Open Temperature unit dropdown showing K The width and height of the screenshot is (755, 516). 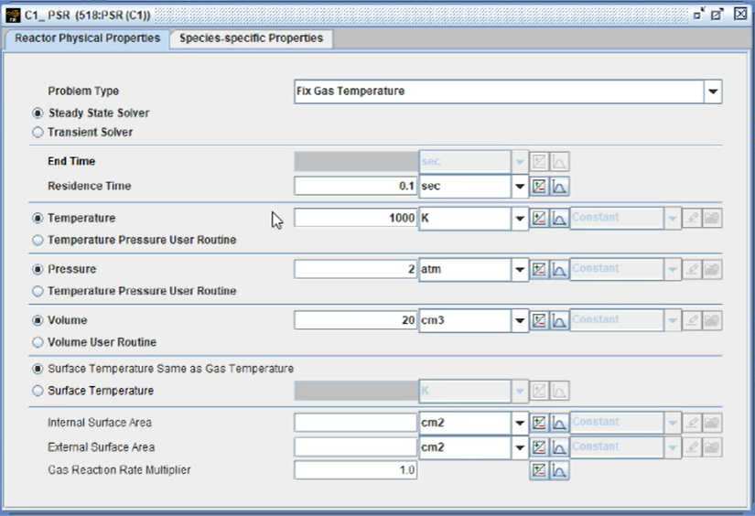point(520,218)
